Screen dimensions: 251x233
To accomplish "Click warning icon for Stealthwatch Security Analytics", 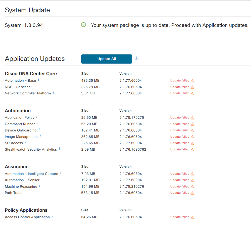I will [192, 150].
